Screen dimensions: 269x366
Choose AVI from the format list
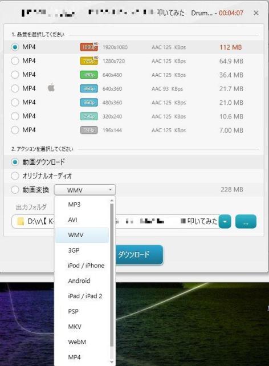click(82, 219)
